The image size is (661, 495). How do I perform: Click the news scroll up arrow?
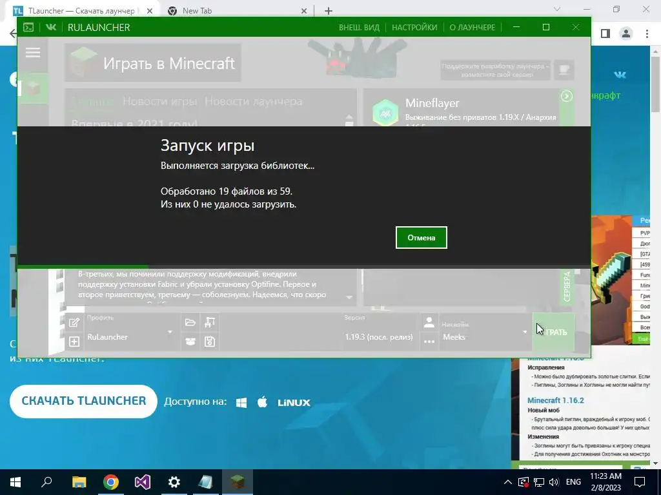coord(349,117)
